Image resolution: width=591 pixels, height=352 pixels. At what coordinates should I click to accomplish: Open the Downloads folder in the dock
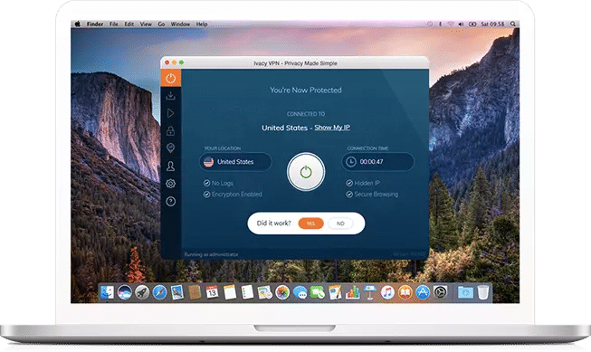pyautogui.click(x=465, y=292)
